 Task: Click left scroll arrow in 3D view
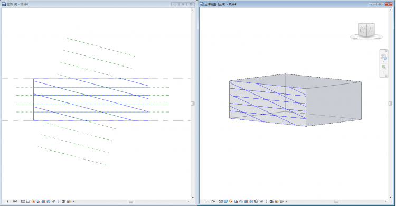(x=287, y=201)
